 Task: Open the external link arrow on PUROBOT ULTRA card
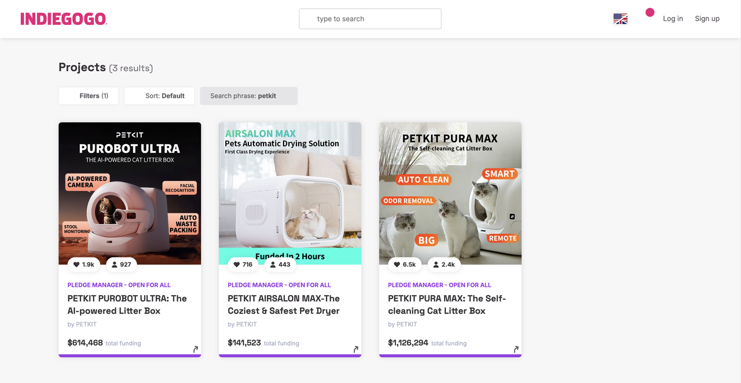(195, 349)
